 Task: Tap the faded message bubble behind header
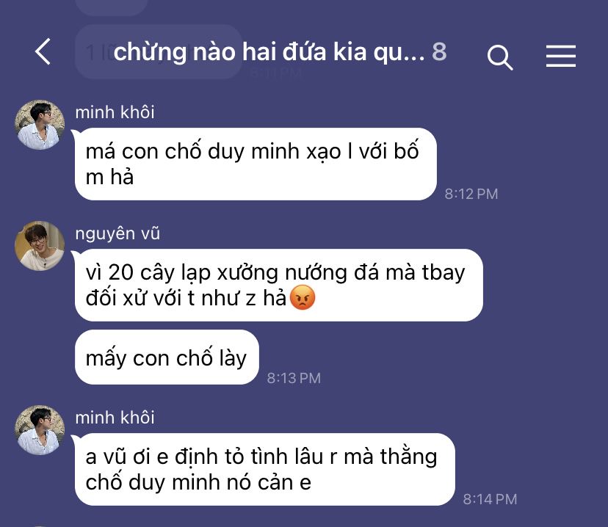coord(159,51)
